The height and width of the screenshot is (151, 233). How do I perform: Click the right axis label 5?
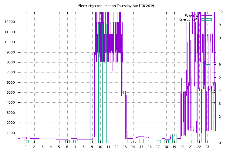coord(220,77)
